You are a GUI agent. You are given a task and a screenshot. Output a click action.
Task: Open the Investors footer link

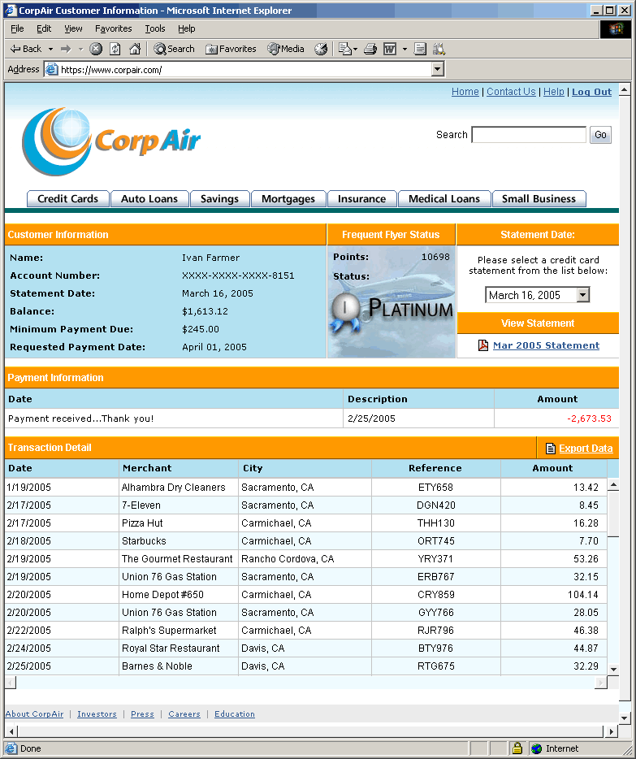tap(97, 714)
